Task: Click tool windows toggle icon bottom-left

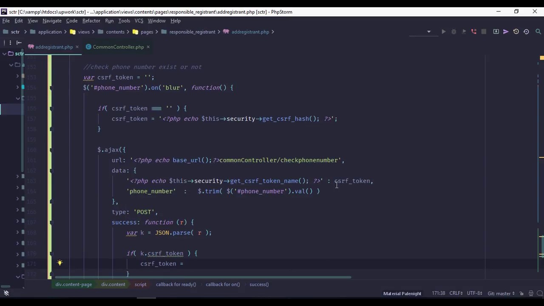Action: (x=6, y=293)
